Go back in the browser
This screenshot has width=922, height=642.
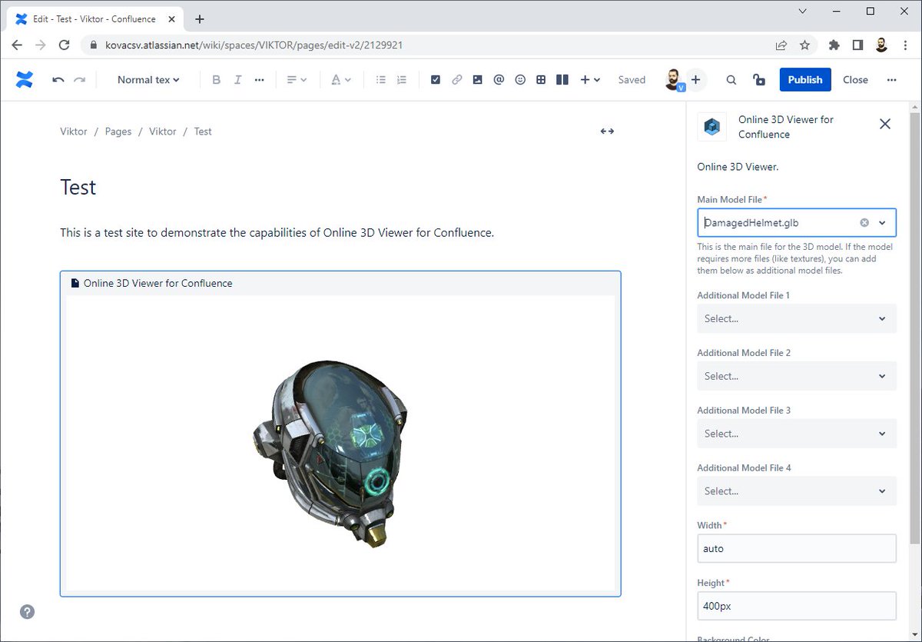[17, 45]
